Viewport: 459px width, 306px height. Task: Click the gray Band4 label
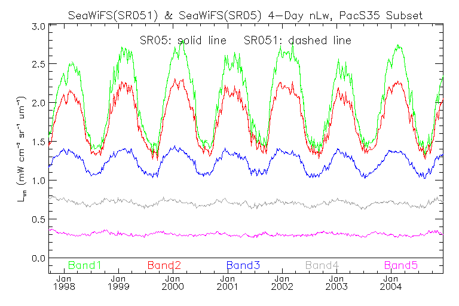322,265
